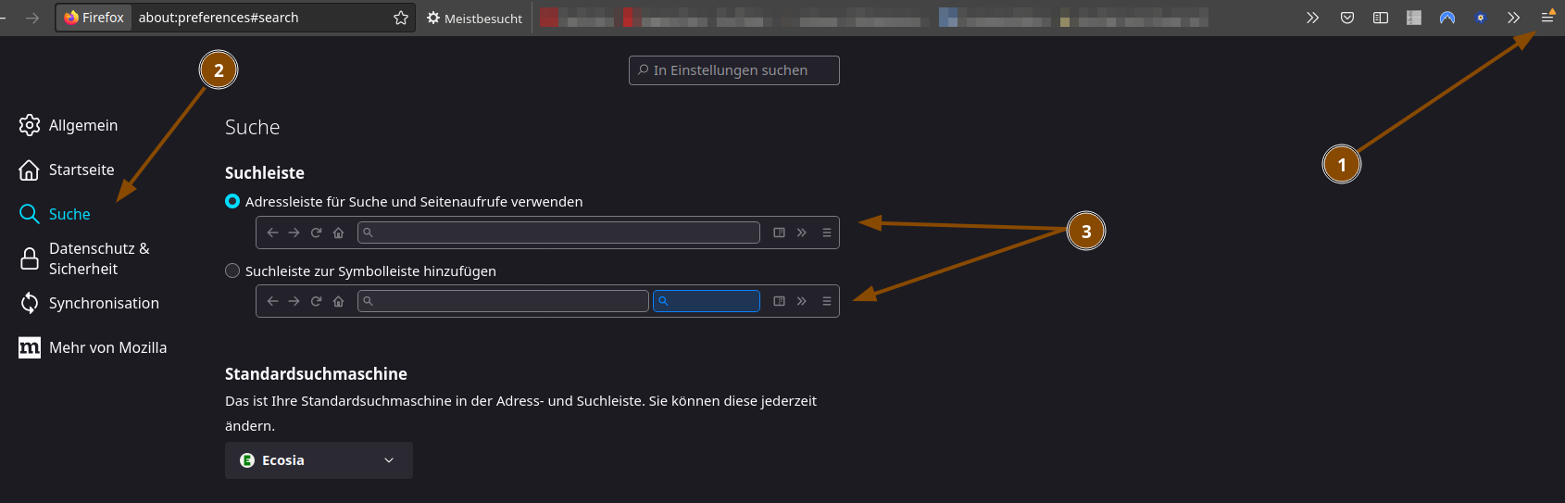Open the Pocket save icon

pos(1347,18)
